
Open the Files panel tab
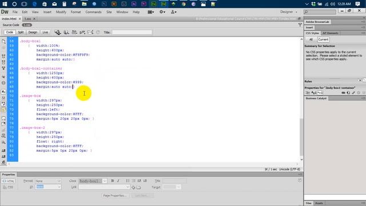pyautogui.click(x=309, y=203)
